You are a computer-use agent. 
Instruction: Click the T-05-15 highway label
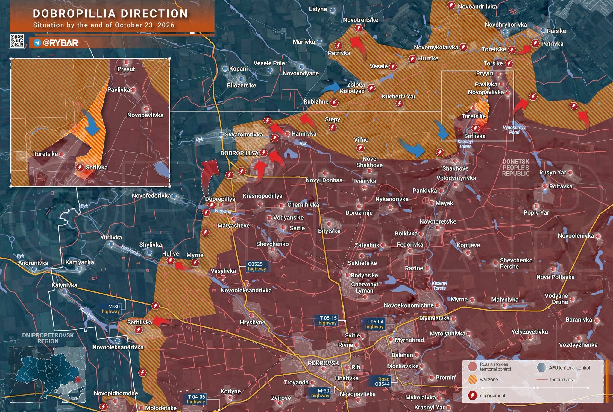tap(328, 320)
